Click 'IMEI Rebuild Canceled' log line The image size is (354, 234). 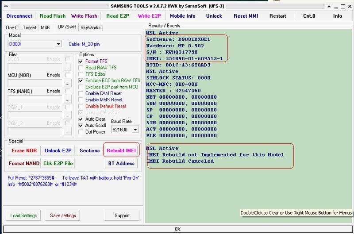click(x=180, y=161)
